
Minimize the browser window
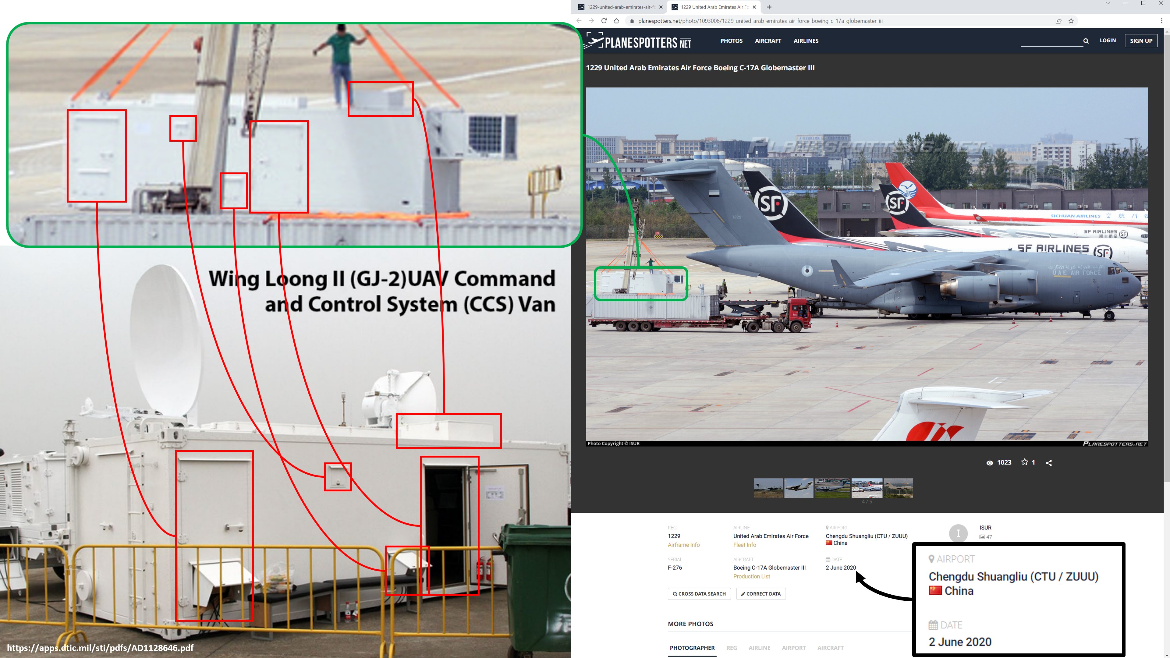point(1126,4)
